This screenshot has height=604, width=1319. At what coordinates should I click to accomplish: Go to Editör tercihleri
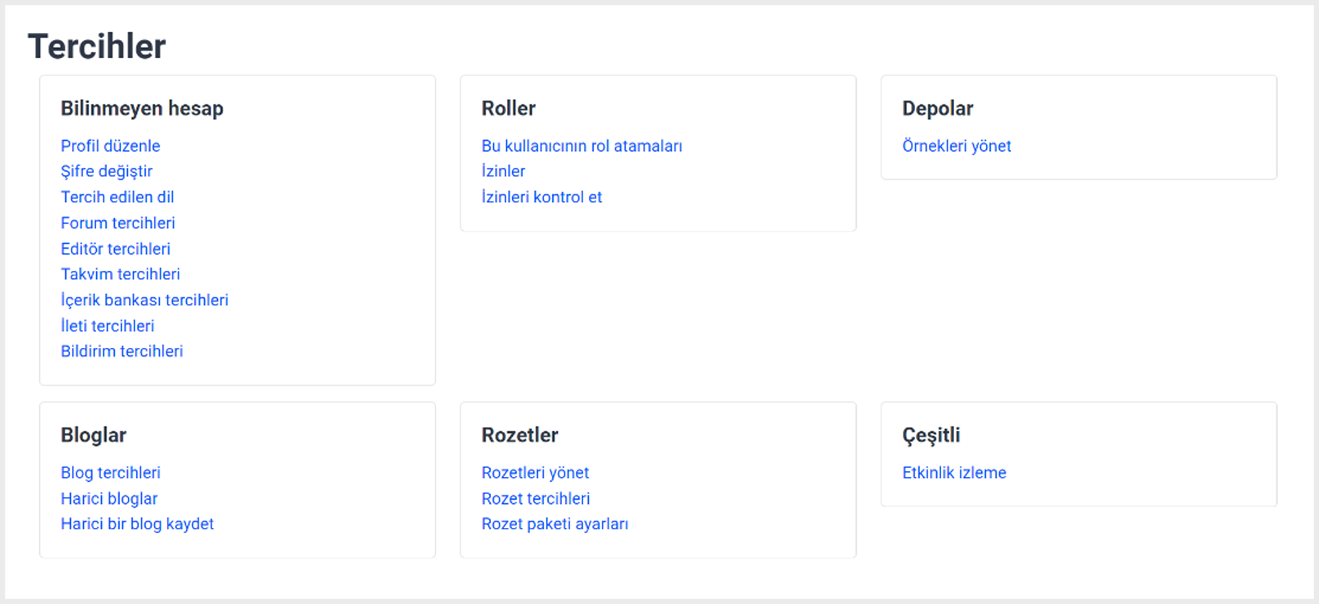coord(115,248)
